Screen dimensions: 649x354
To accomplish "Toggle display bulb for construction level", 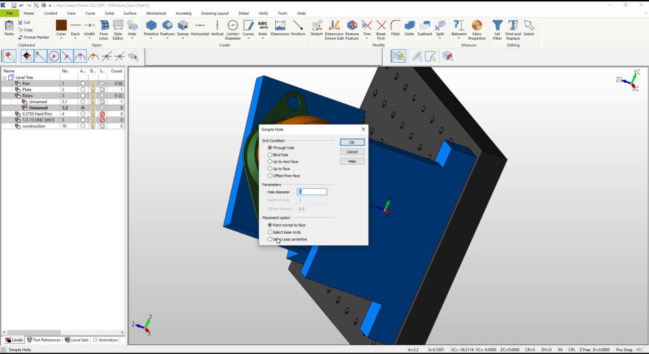I will (x=93, y=126).
